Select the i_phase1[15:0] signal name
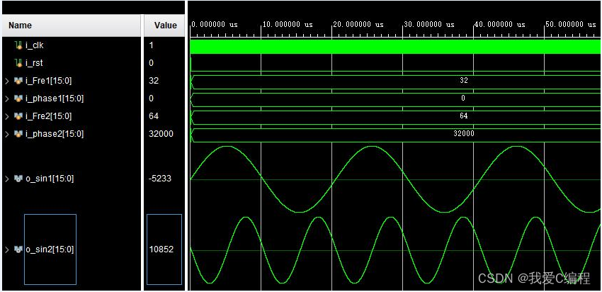This screenshot has height=292, width=602. 50,99
